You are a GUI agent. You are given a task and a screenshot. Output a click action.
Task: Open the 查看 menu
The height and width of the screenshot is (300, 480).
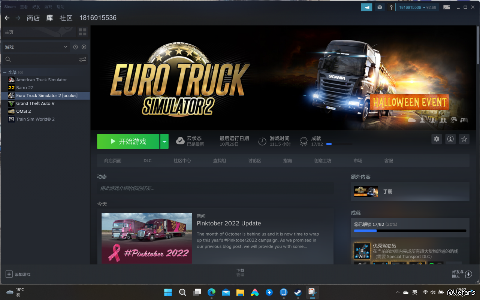click(24, 7)
